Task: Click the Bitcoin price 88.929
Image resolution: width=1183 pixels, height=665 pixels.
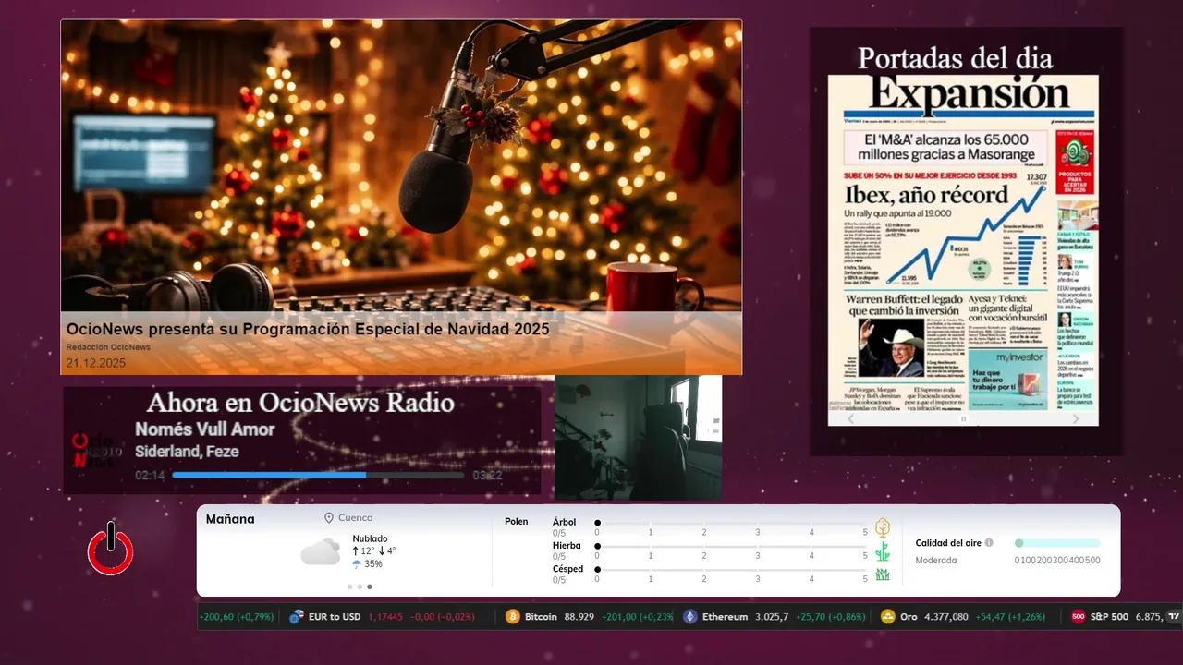Action: 579,616
